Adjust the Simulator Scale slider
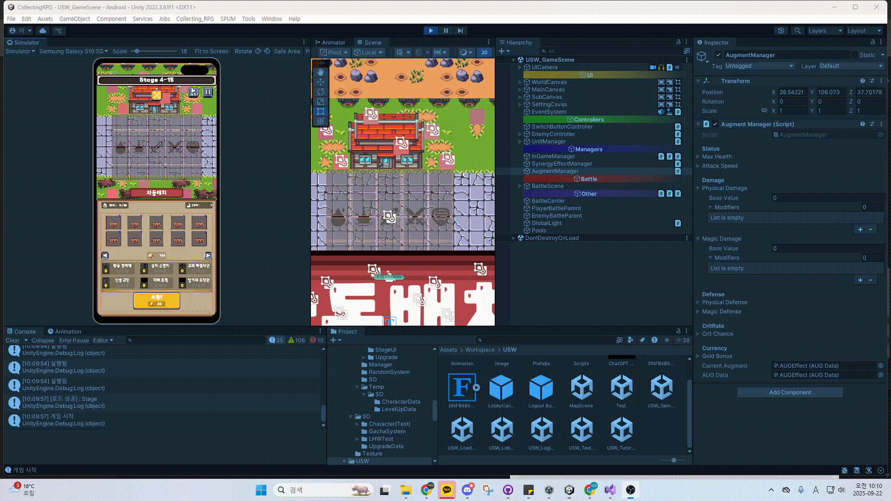Image resolution: width=891 pixels, height=501 pixels. point(137,51)
